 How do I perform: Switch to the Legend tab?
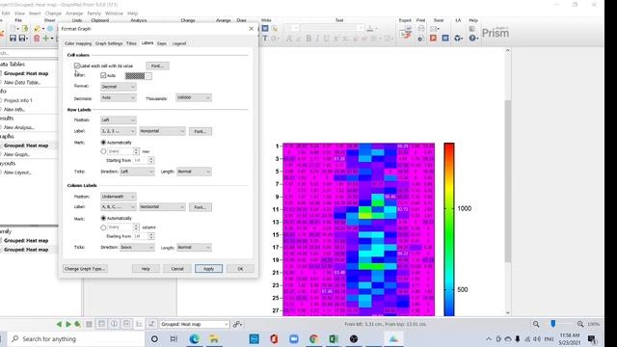pos(179,43)
